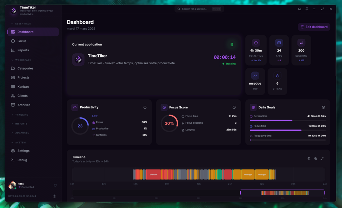The height and width of the screenshot is (208, 342).
Task: Click the sun icon near the version number
Action: click(54, 196)
